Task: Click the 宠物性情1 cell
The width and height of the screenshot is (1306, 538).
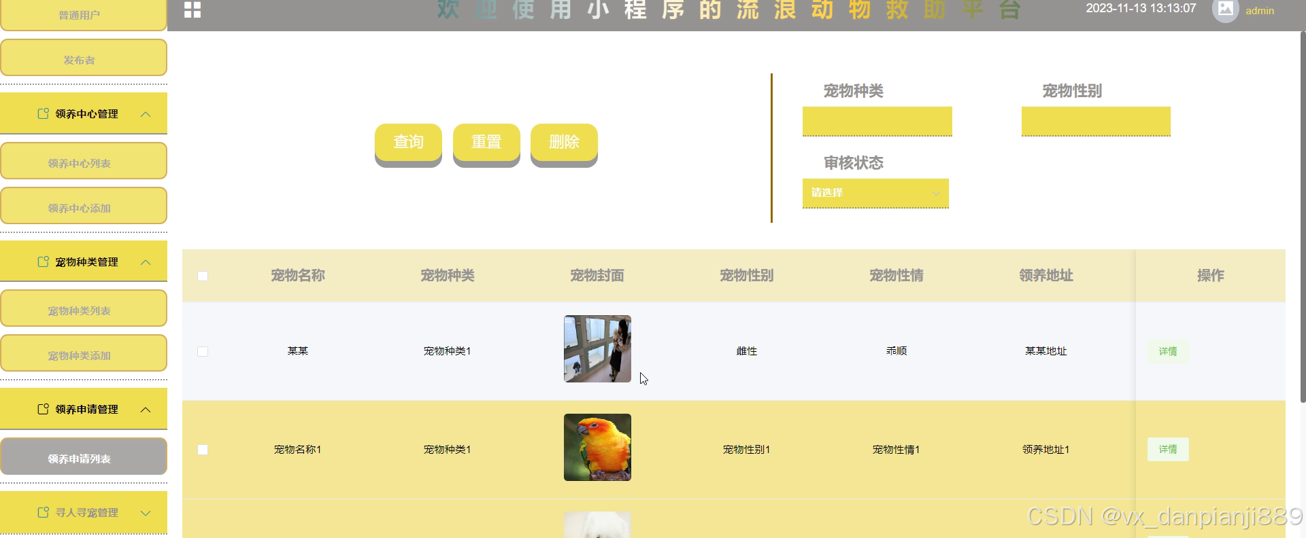Action: coord(897,450)
